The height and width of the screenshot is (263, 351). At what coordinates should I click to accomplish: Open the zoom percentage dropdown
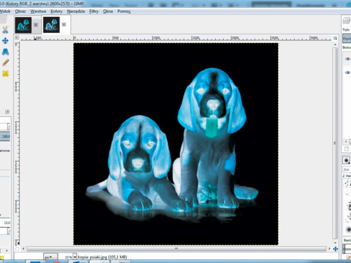(x=75, y=257)
